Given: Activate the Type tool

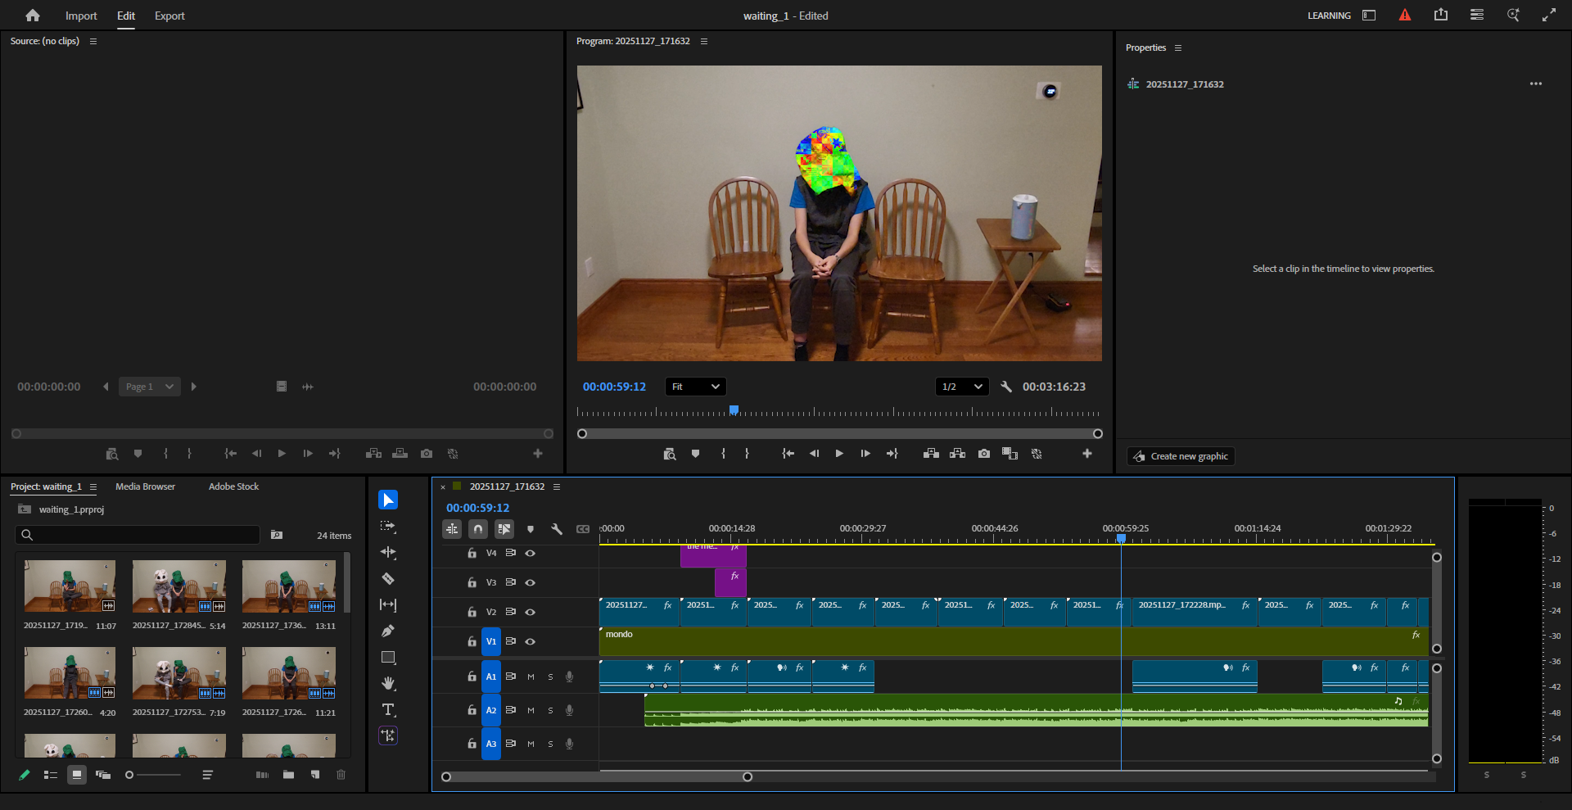Looking at the screenshot, I should click(388, 710).
